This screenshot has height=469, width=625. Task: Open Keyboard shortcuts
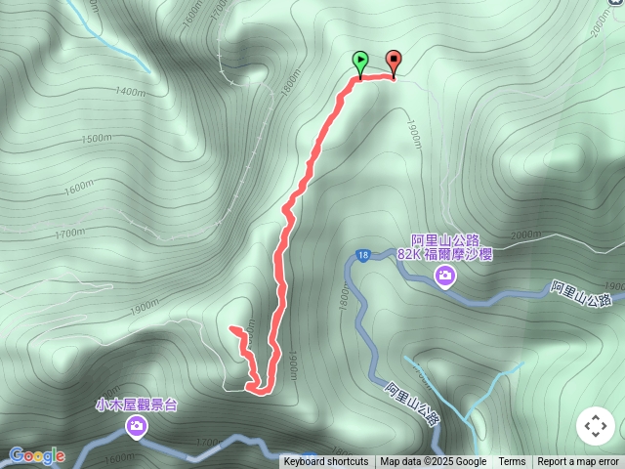(x=326, y=462)
